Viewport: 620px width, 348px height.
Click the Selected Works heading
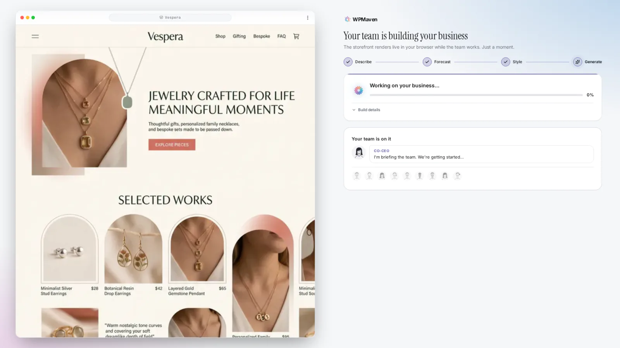point(165,200)
